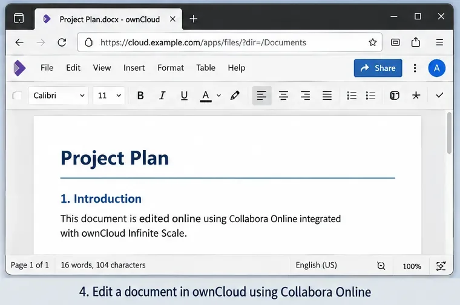Click the 1. Introduction heading
This screenshot has width=460, height=305.
point(101,199)
